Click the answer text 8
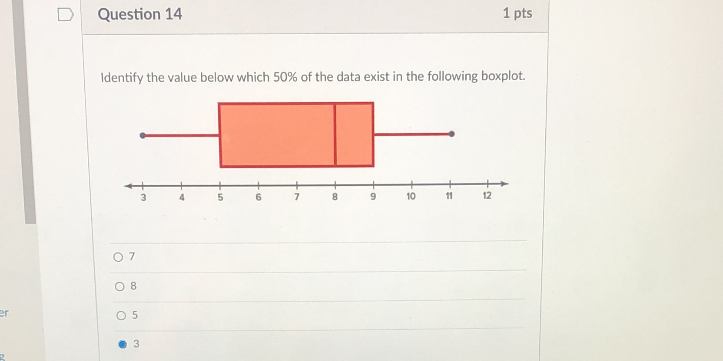The image size is (723, 361). (x=133, y=286)
